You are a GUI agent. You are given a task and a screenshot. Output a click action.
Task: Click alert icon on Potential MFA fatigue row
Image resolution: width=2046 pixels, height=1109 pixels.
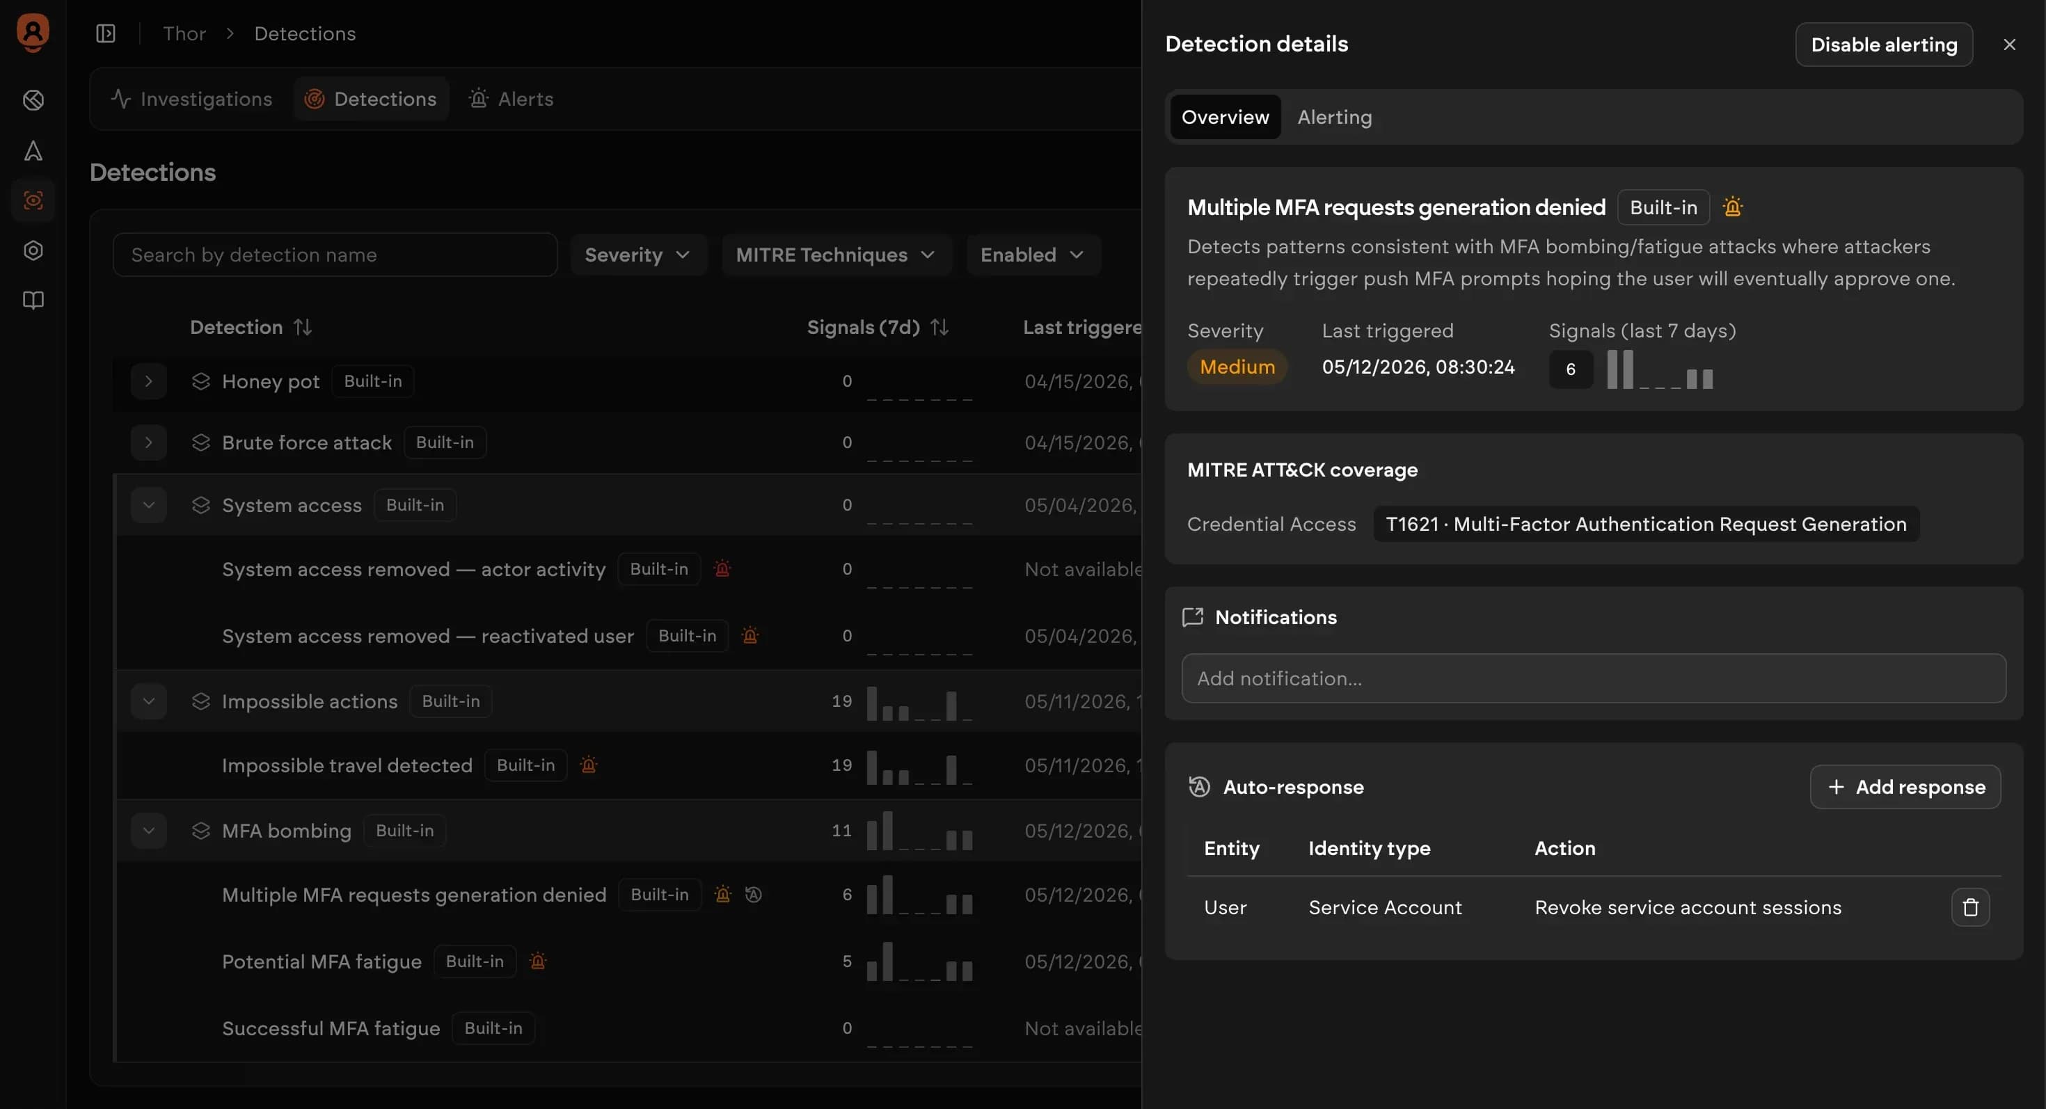coord(538,961)
